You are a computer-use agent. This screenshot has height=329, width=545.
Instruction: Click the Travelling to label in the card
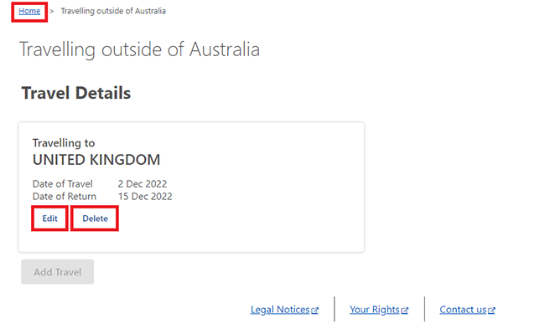click(x=64, y=143)
